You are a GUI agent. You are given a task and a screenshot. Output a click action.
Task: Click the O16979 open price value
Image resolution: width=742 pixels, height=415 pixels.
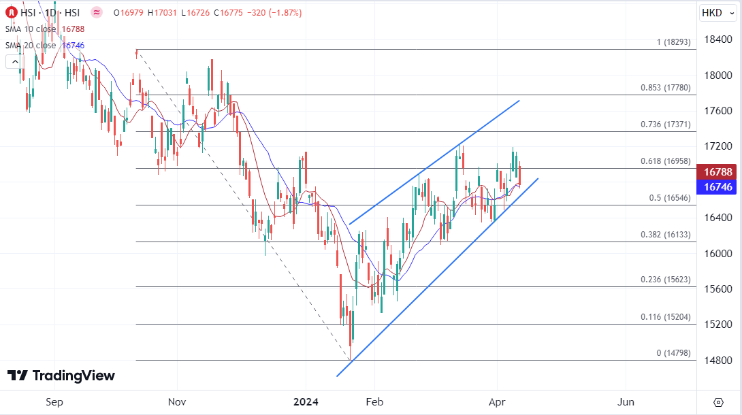coord(128,13)
